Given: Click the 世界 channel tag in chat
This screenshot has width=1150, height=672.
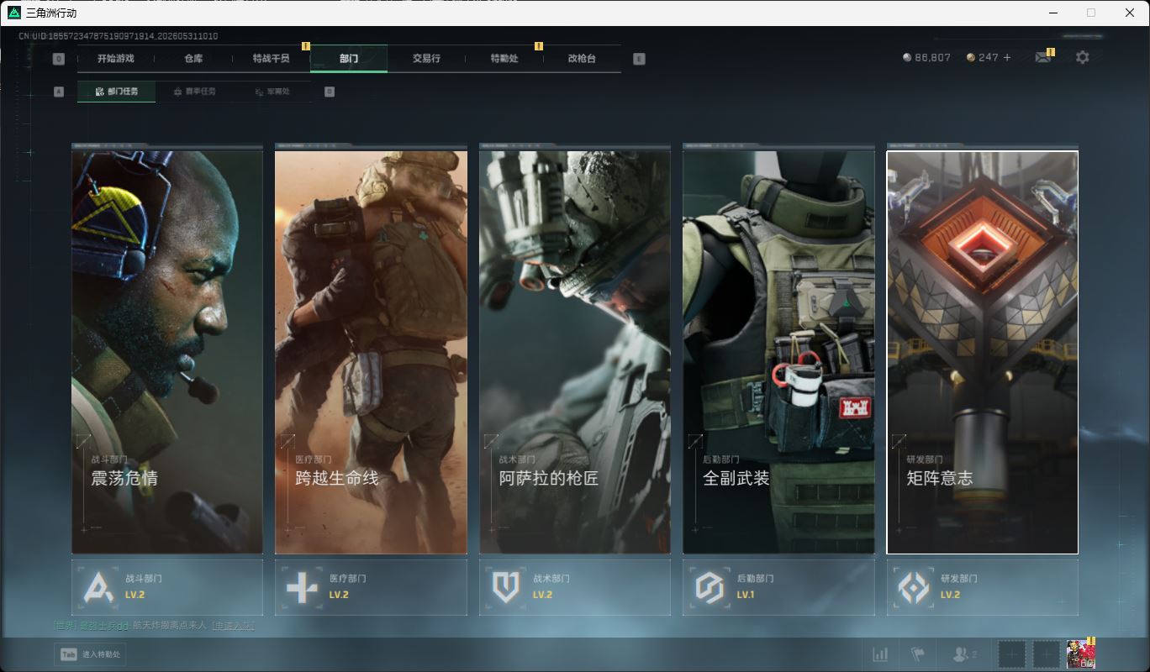Looking at the screenshot, I should tap(65, 626).
